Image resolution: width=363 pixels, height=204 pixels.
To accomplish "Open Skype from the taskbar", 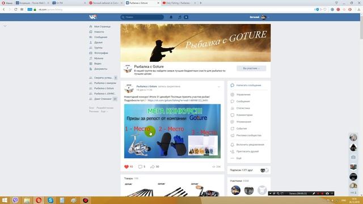I will [x=50, y=200].
